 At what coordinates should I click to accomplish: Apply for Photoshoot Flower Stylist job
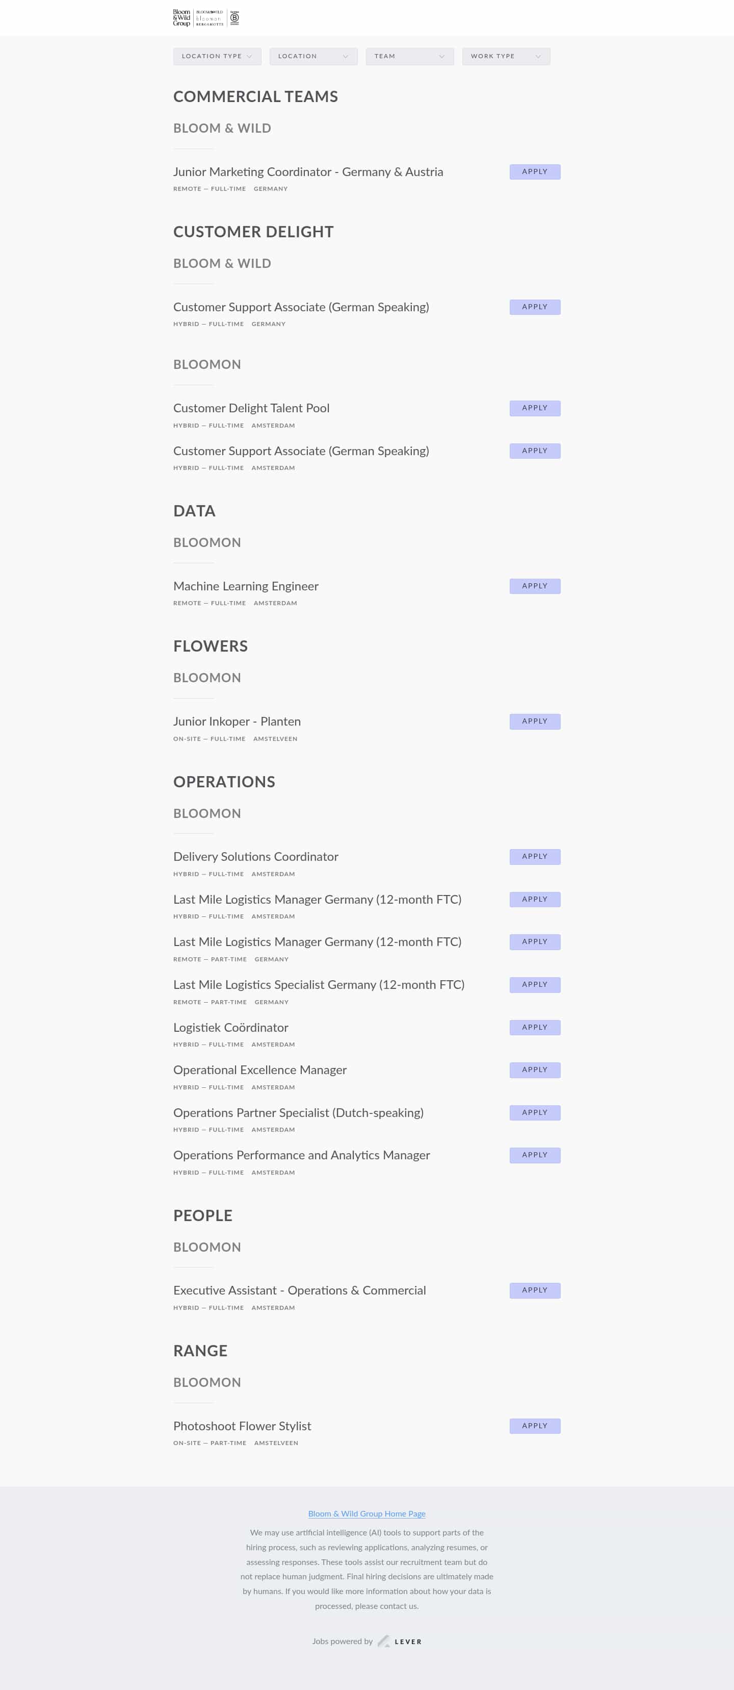pos(535,1426)
